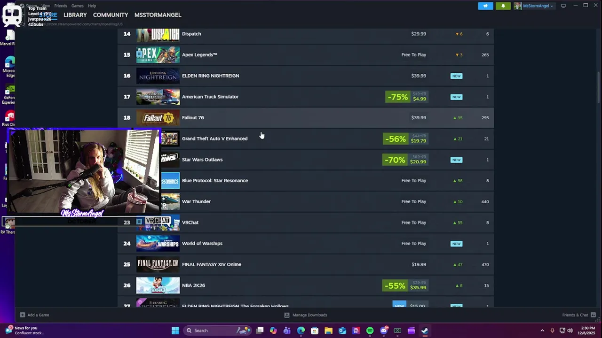
Task: Click the -55% NBA 2K26 discount badge
Action: (x=395, y=285)
